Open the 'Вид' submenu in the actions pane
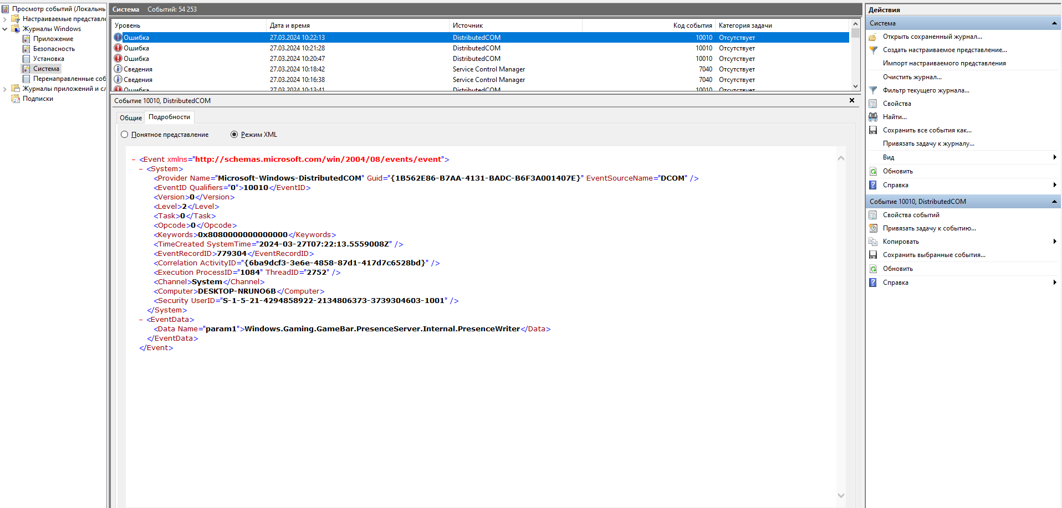This screenshot has width=1062, height=508. click(888, 157)
